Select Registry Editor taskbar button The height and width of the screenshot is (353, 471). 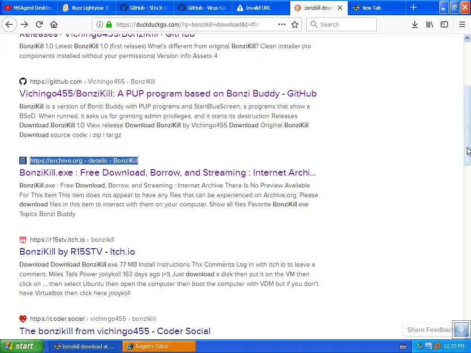(159, 347)
